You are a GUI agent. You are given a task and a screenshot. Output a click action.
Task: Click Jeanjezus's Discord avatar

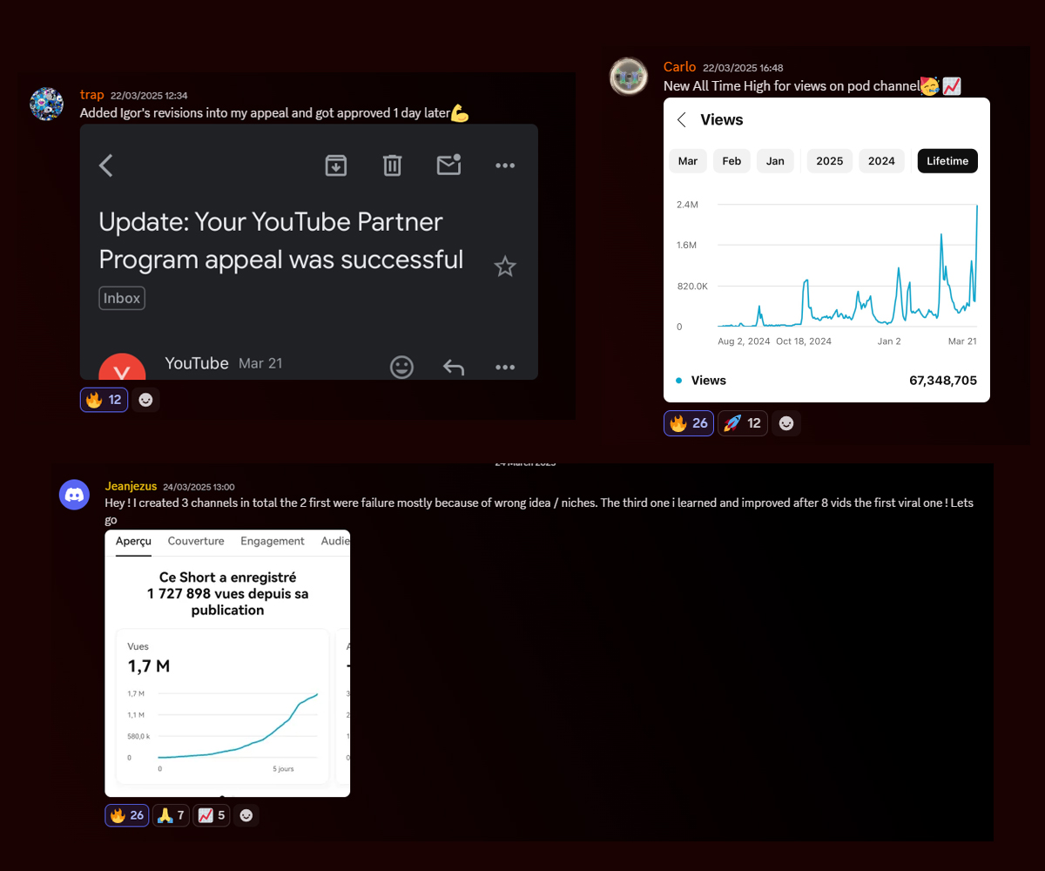pos(75,495)
